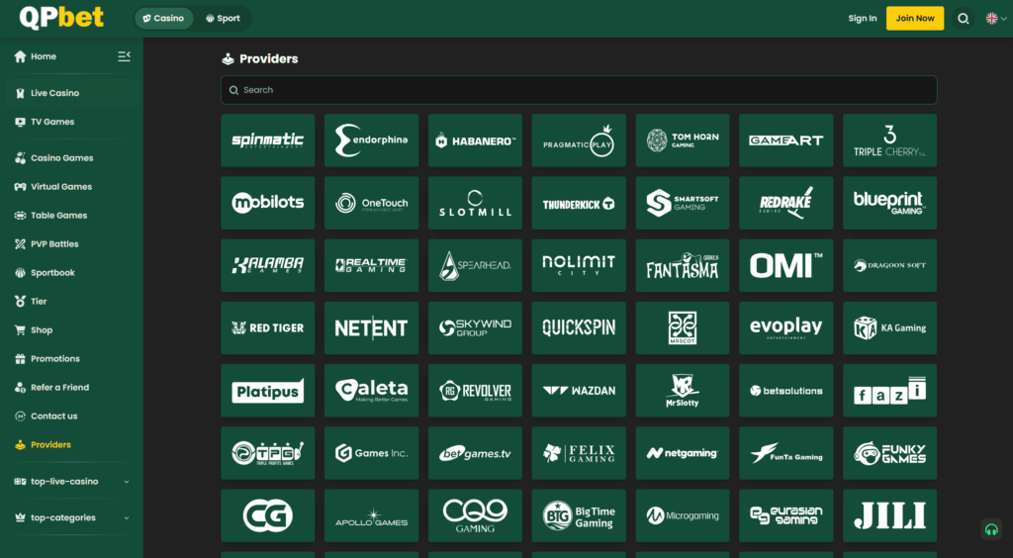Select the Platipus provider tile

[x=268, y=390]
